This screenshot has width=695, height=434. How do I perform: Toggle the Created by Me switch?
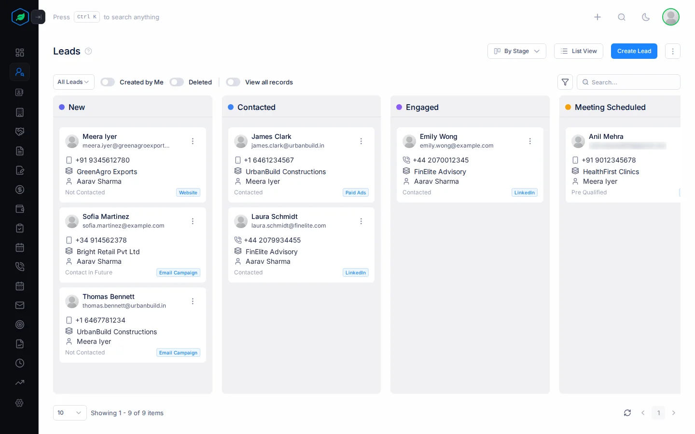(x=108, y=82)
